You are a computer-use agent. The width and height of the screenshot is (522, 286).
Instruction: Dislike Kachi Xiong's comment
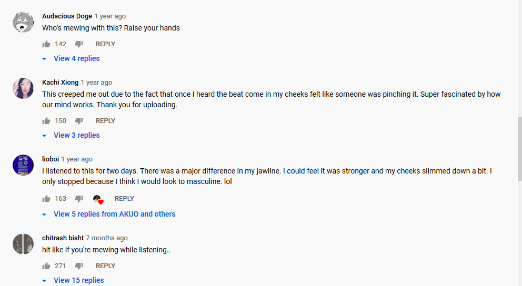tap(79, 121)
